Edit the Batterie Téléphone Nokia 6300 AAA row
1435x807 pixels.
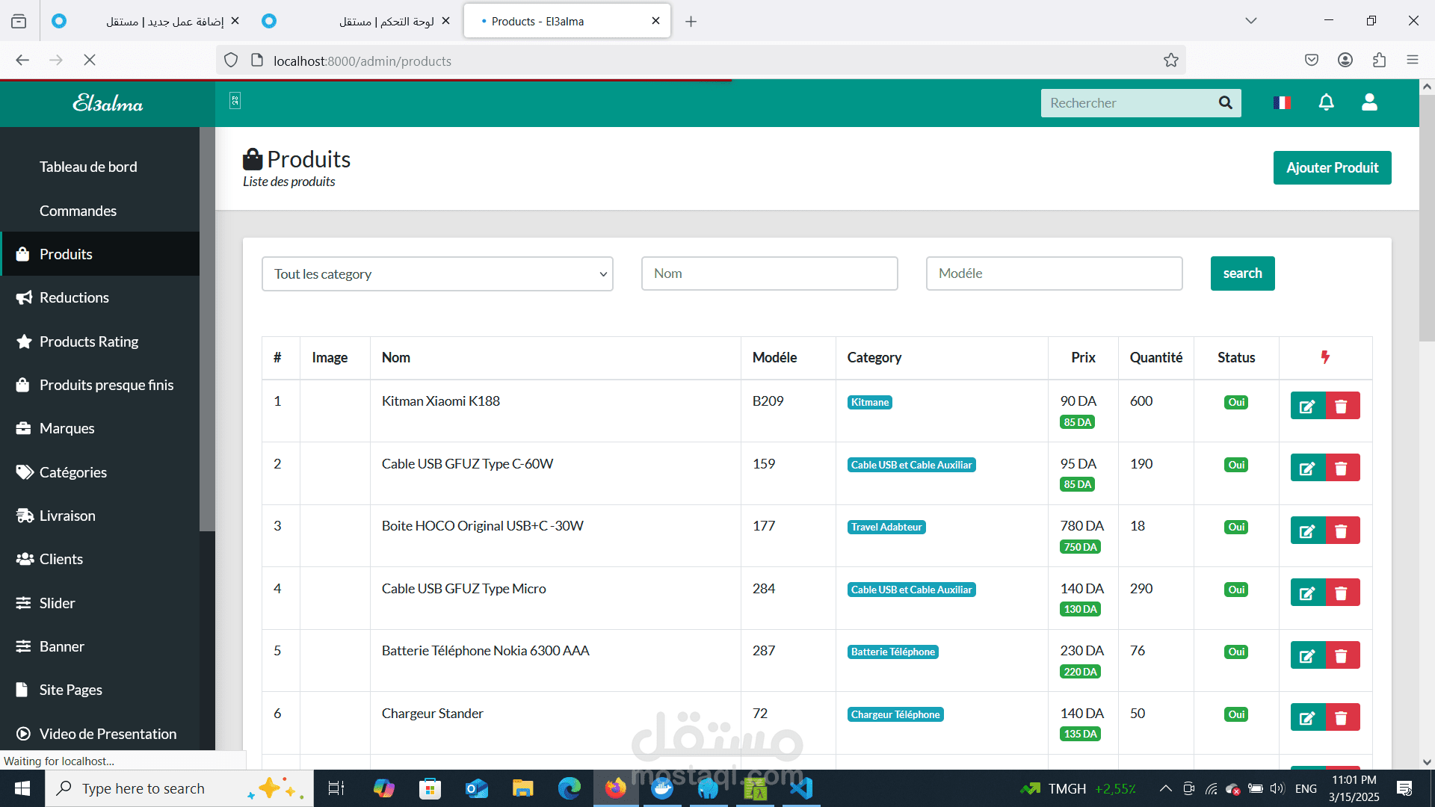pos(1307,656)
